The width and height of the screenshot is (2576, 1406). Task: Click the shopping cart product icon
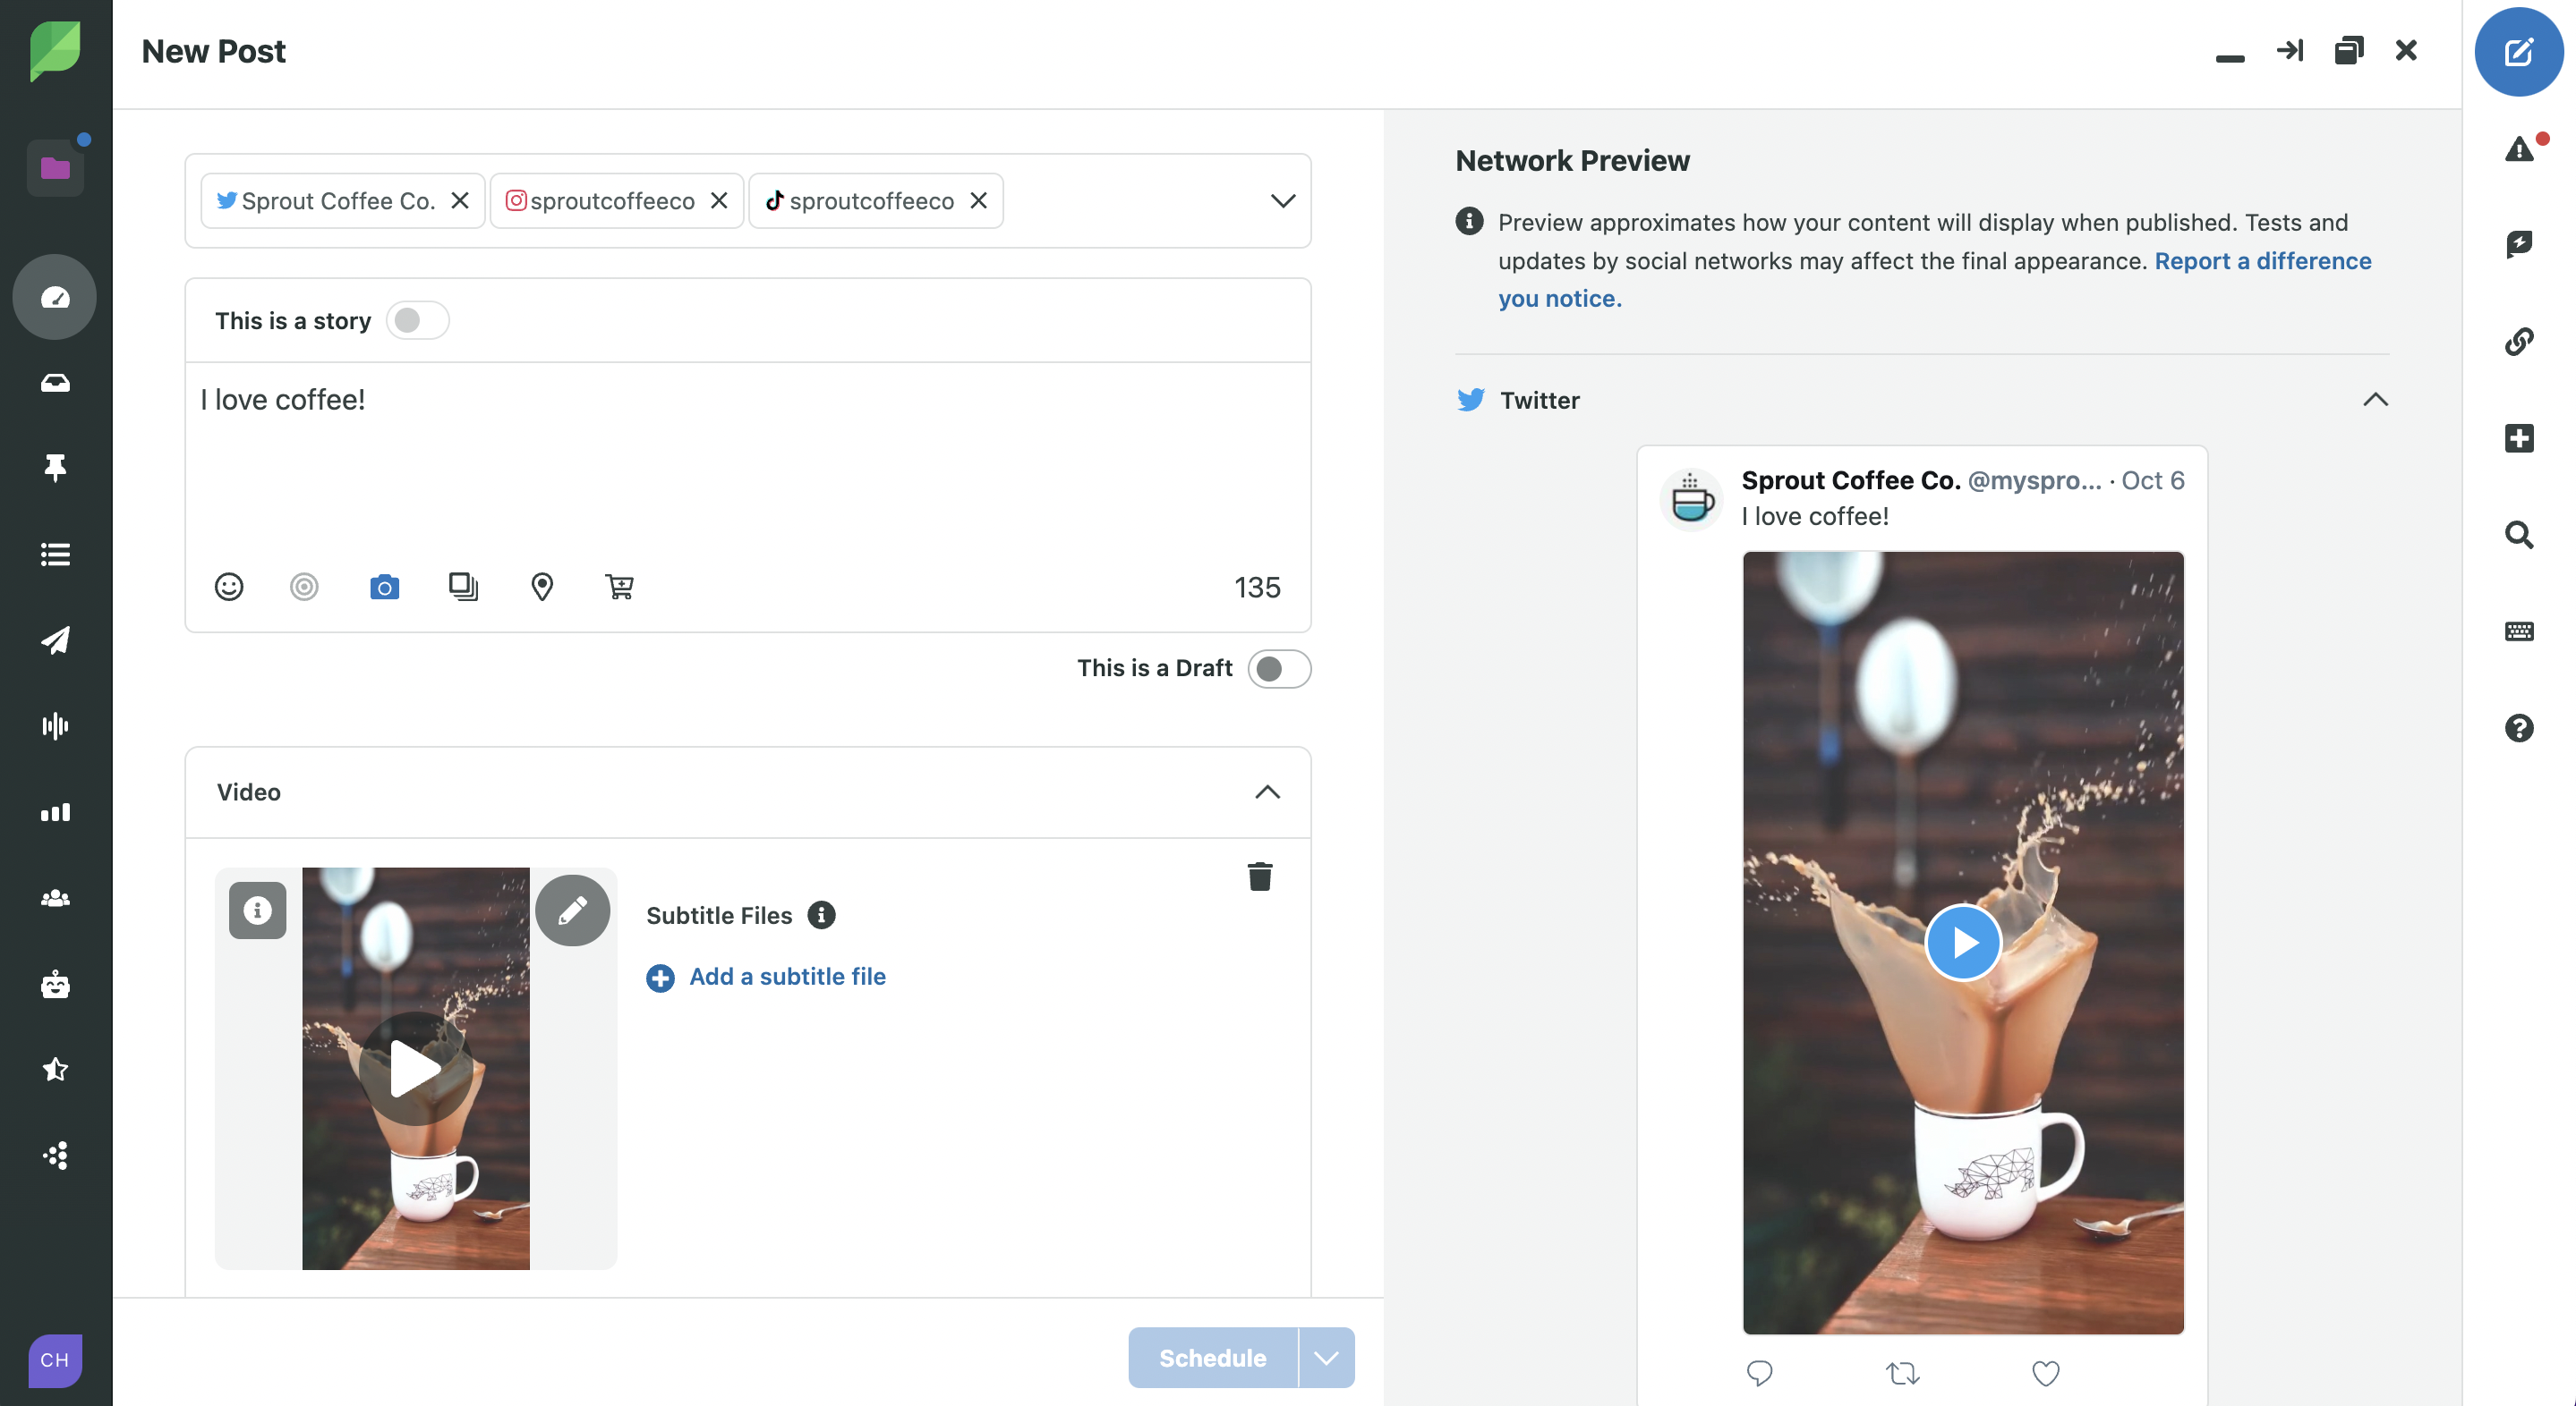pyautogui.click(x=619, y=587)
